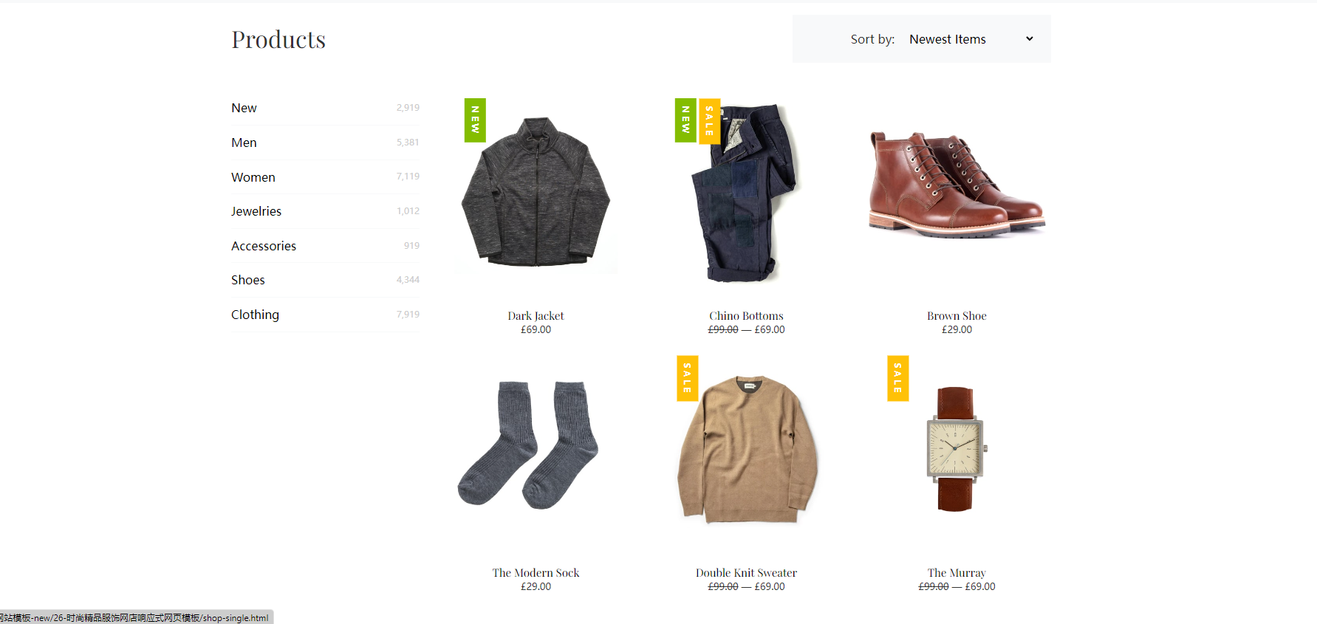Select the Men category

pos(325,143)
